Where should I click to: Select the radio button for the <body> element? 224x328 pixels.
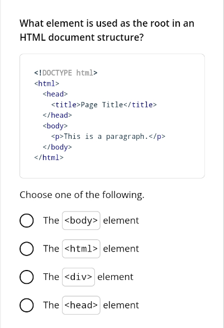click(x=27, y=220)
